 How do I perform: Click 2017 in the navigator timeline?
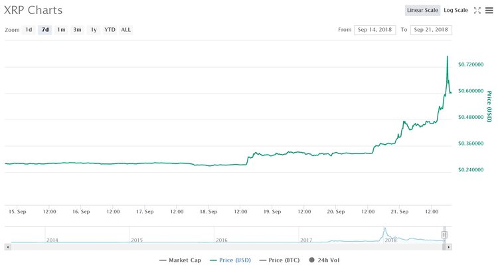[x=306, y=240]
